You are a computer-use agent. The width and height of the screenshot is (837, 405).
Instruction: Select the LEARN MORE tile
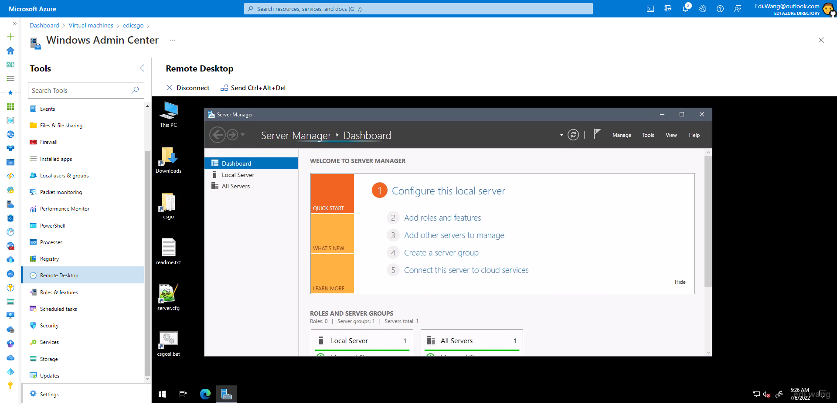(332, 274)
